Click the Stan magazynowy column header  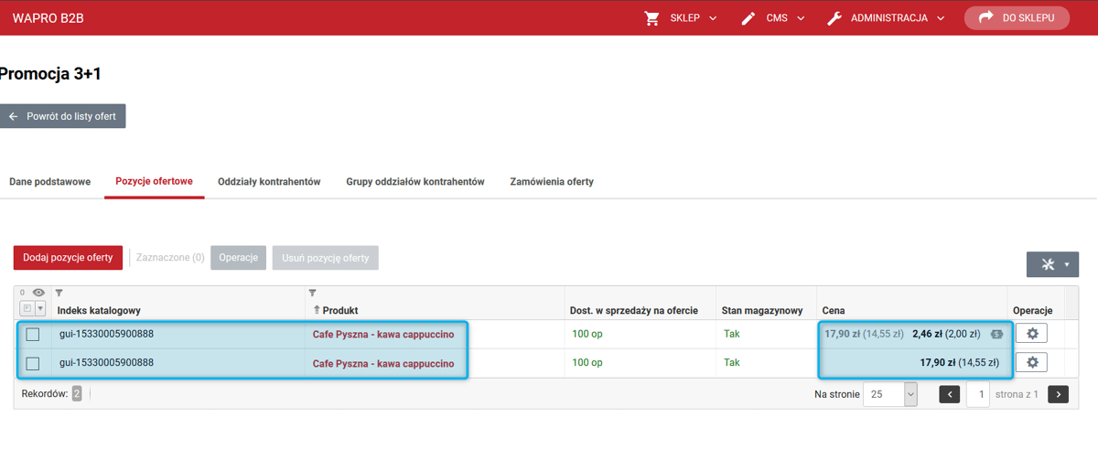coord(762,311)
